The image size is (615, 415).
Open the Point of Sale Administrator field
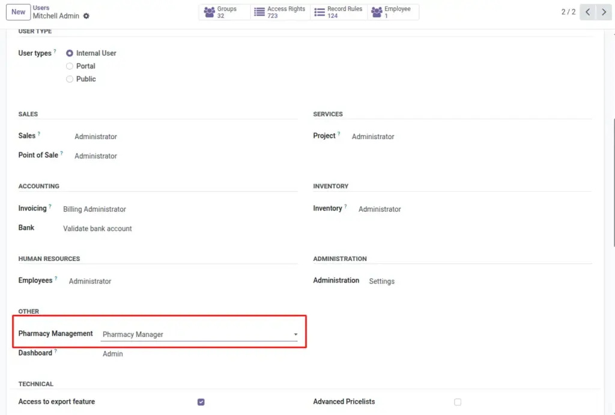pos(95,156)
